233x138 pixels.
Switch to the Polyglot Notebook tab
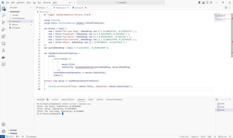pyautogui.click(x=114, y=100)
